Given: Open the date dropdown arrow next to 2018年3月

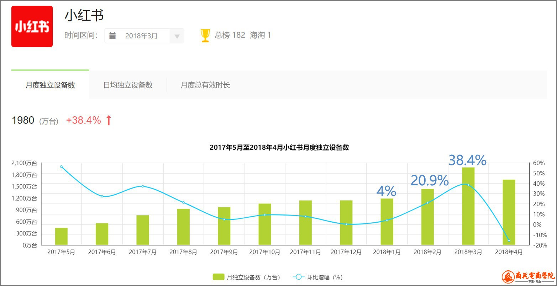Looking at the screenshot, I should click(177, 36).
